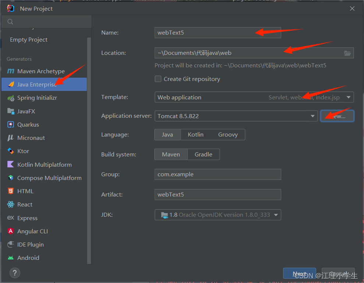Click the Kotlin Multiplatform K icon
Image resolution: width=364 pixels, height=283 pixels.
click(x=11, y=165)
